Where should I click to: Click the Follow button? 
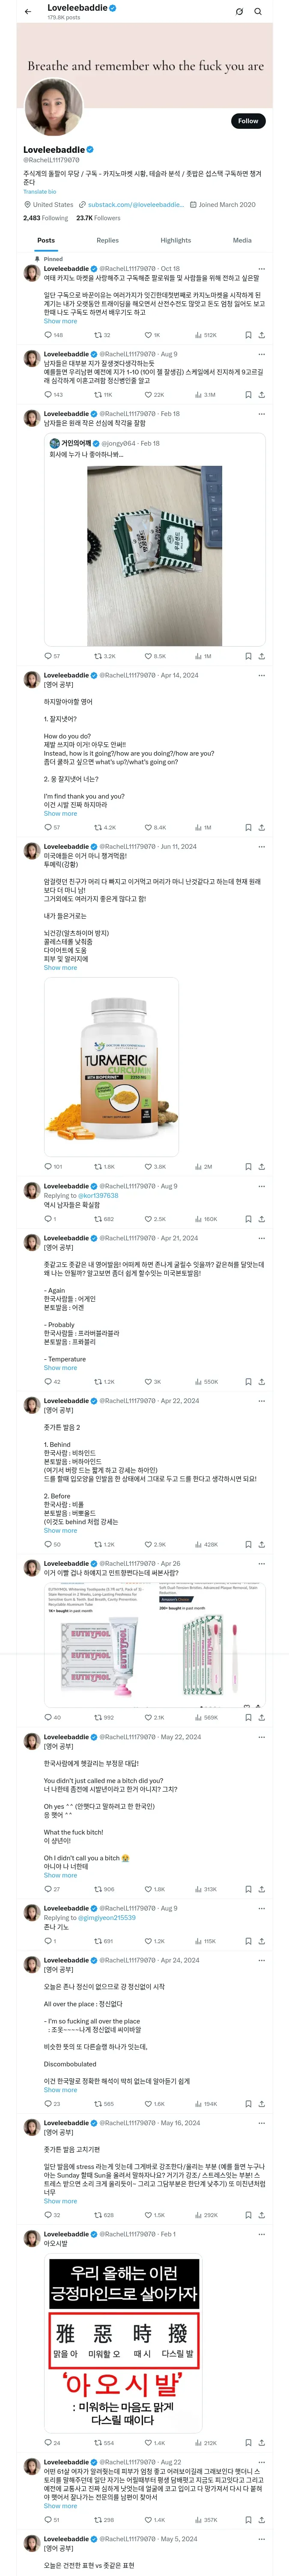[248, 121]
